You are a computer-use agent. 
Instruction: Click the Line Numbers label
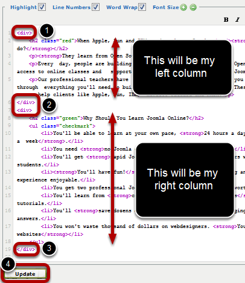[71, 7]
